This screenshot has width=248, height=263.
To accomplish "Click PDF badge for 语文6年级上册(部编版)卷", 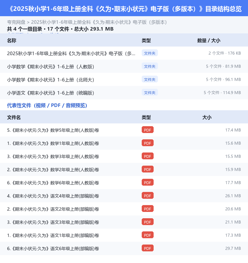I will coord(148,248).
